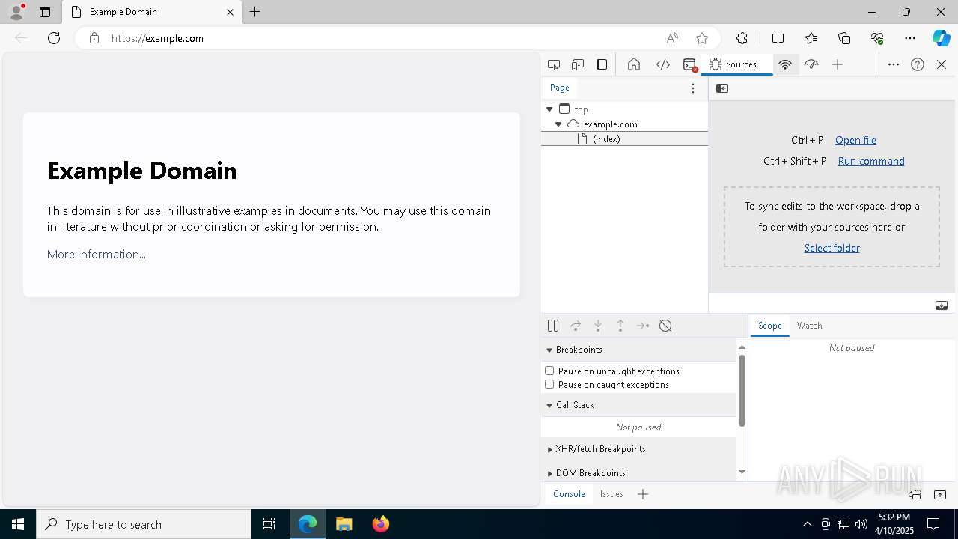Image resolution: width=958 pixels, height=539 pixels.
Task: Open Windows Start menu
Action: [x=18, y=524]
